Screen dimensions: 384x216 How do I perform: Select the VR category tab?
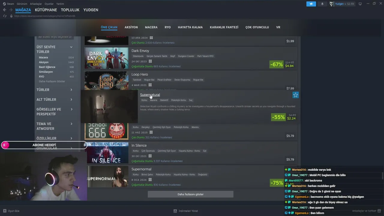(278, 27)
